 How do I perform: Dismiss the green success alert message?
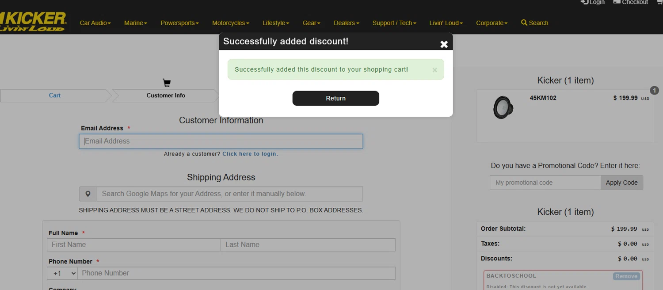(434, 70)
